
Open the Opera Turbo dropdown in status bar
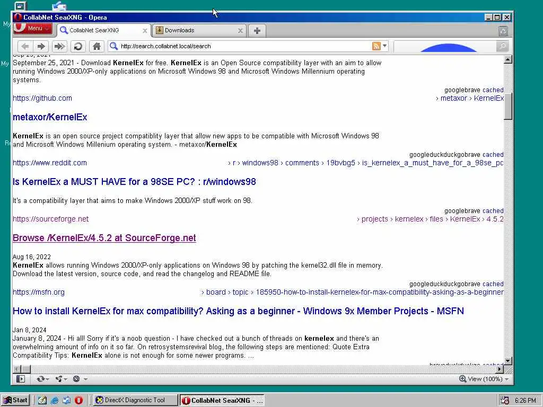[80, 379]
